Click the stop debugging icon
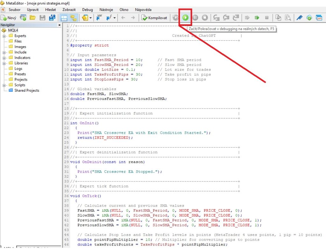The height and width of the screenshot is (249, 326). tap(205, 18)
